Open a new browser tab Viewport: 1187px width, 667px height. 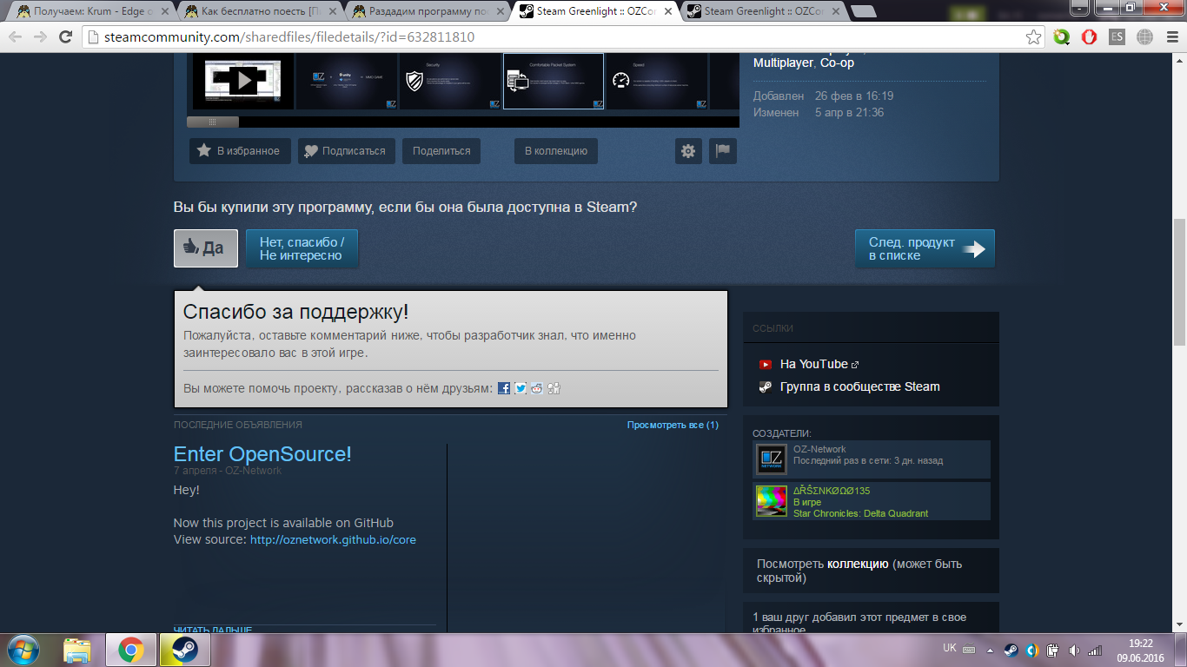point(863,11)
